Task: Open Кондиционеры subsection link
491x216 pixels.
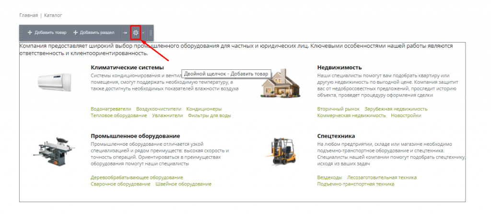Action: 204,109
